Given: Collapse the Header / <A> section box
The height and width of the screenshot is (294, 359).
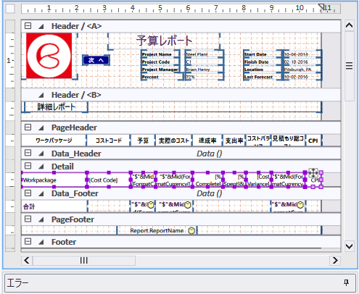Looking at the screenshot, I should coord(28,26).
